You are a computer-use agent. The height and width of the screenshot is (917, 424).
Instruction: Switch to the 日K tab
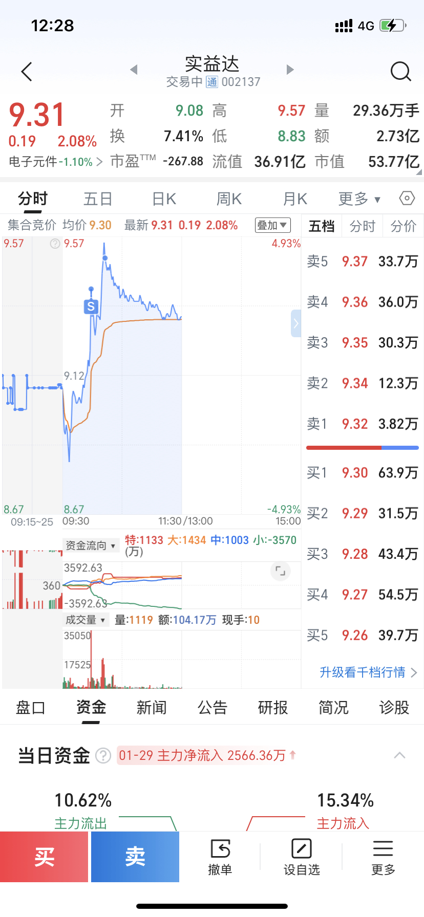point(164,199)
